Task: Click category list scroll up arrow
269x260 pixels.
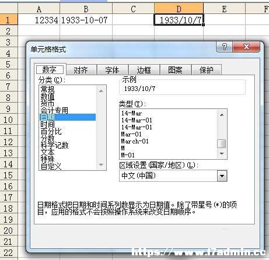Action: point(101,91)
